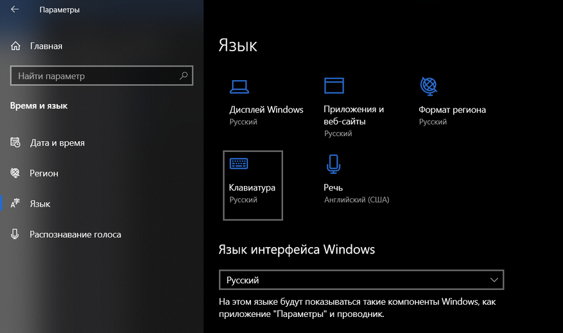
Task: Click the back arrow in Параметры header
Action: (x=15, y=10)
